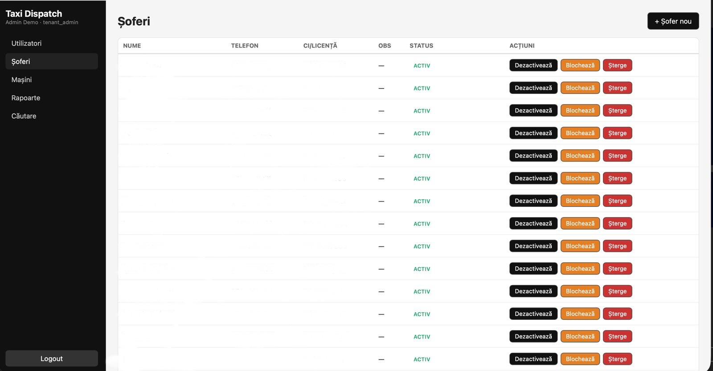713x371 pixels.
Task: Select Șoferi in the sidebar menu
Action: click(x=21, y=61)
